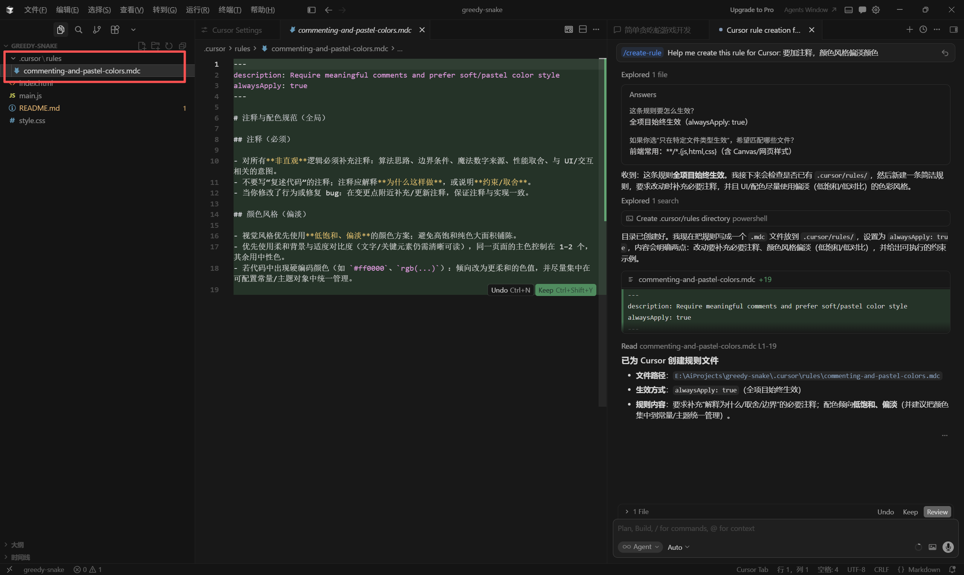Viewport: 964px width, 575px height.
Task: Go back with the left arrow
Action: pyautogui.click(x=328, y=10)
